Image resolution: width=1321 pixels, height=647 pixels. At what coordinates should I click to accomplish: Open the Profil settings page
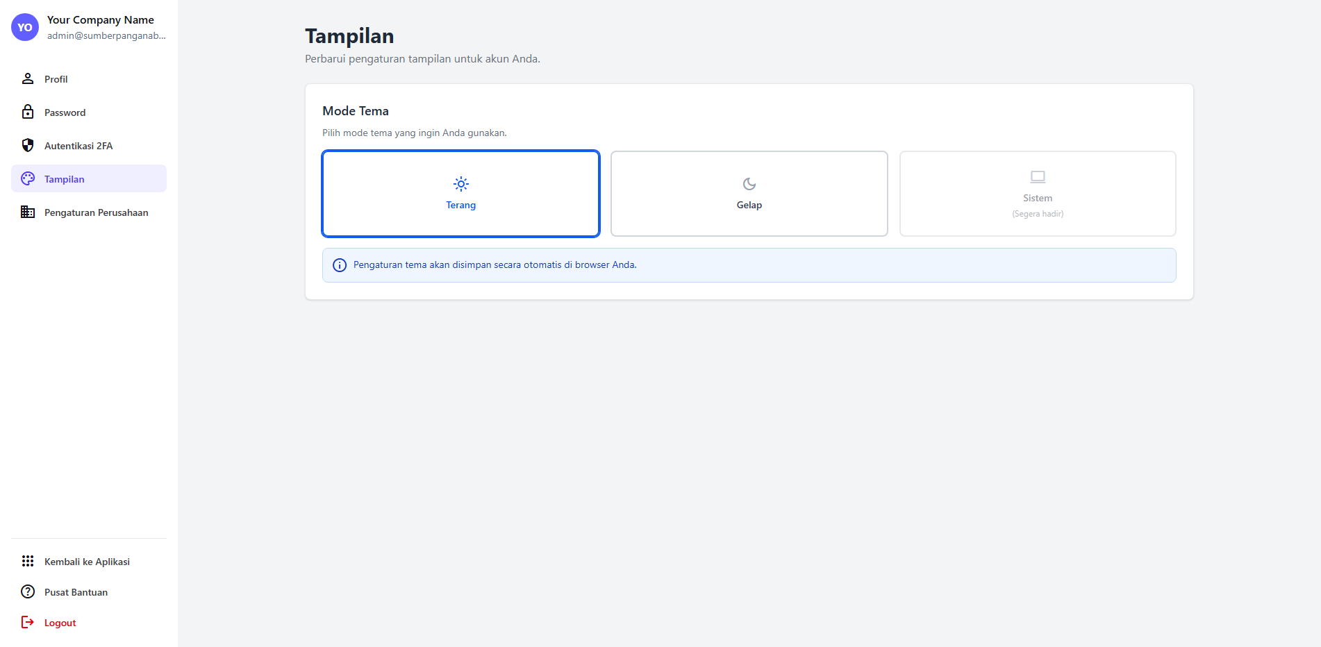pos(56,79)
